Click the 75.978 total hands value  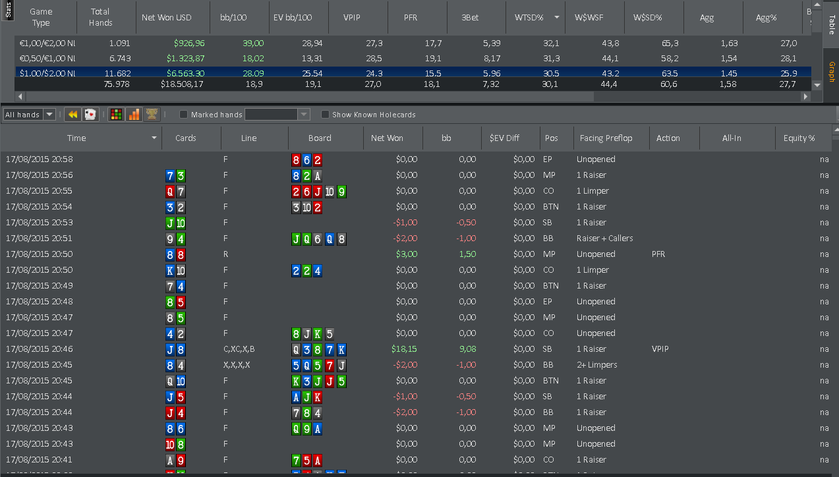point(117,84)
